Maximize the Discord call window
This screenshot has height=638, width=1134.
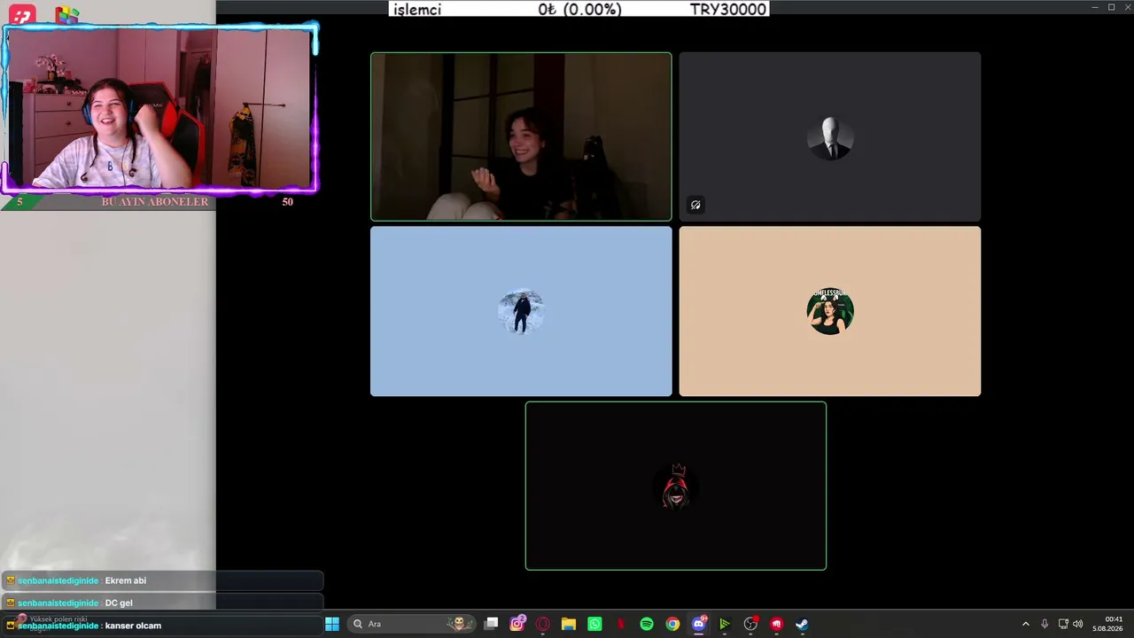click(1111, 7)
